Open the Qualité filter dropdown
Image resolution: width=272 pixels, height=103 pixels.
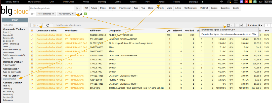236,9
